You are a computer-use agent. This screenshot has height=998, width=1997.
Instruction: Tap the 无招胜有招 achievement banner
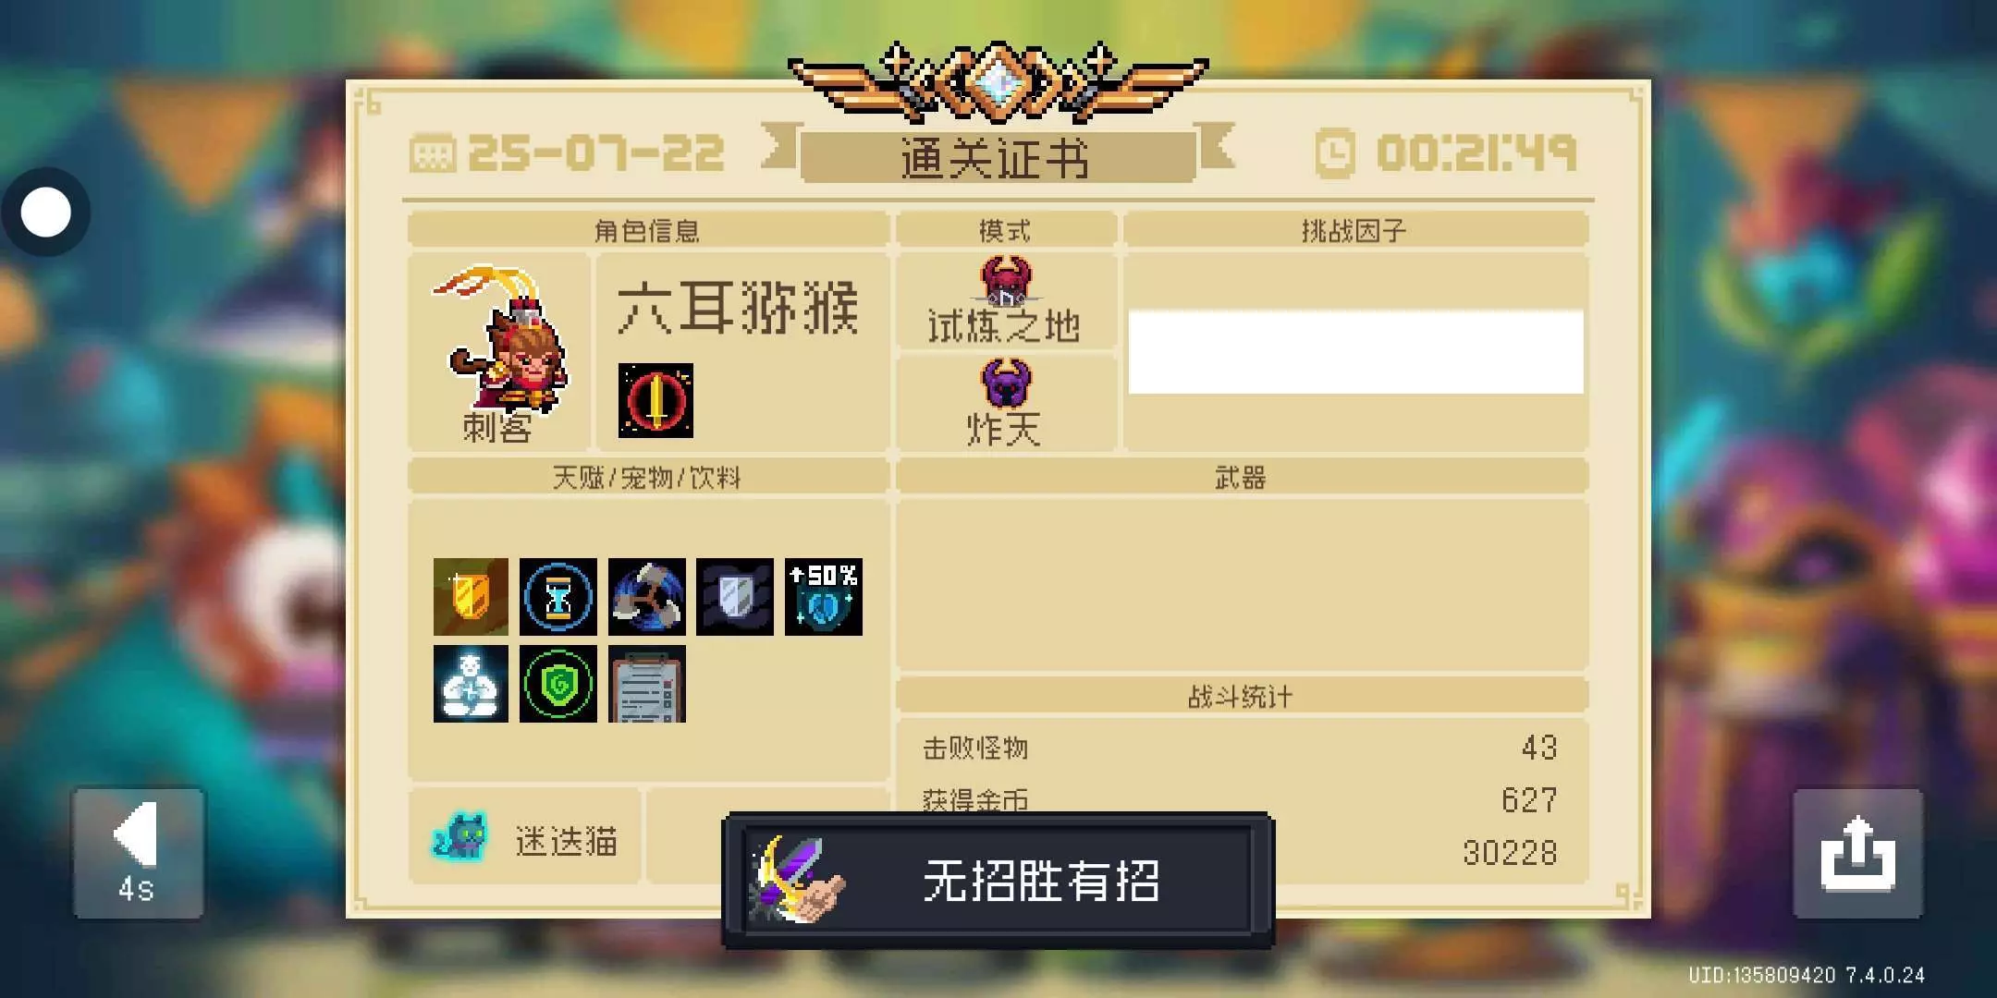pos(998,881)
